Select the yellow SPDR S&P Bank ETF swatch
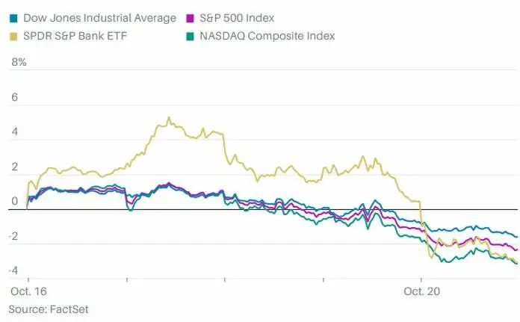 click(13, 36)
